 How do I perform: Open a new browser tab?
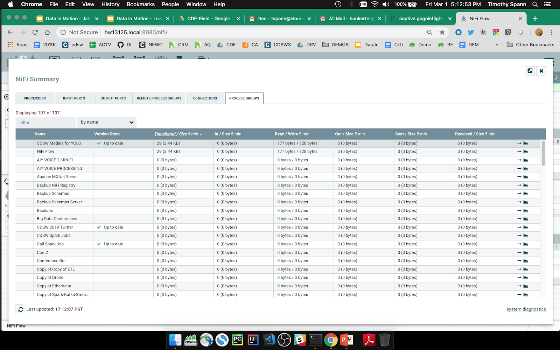pos(535,19)
